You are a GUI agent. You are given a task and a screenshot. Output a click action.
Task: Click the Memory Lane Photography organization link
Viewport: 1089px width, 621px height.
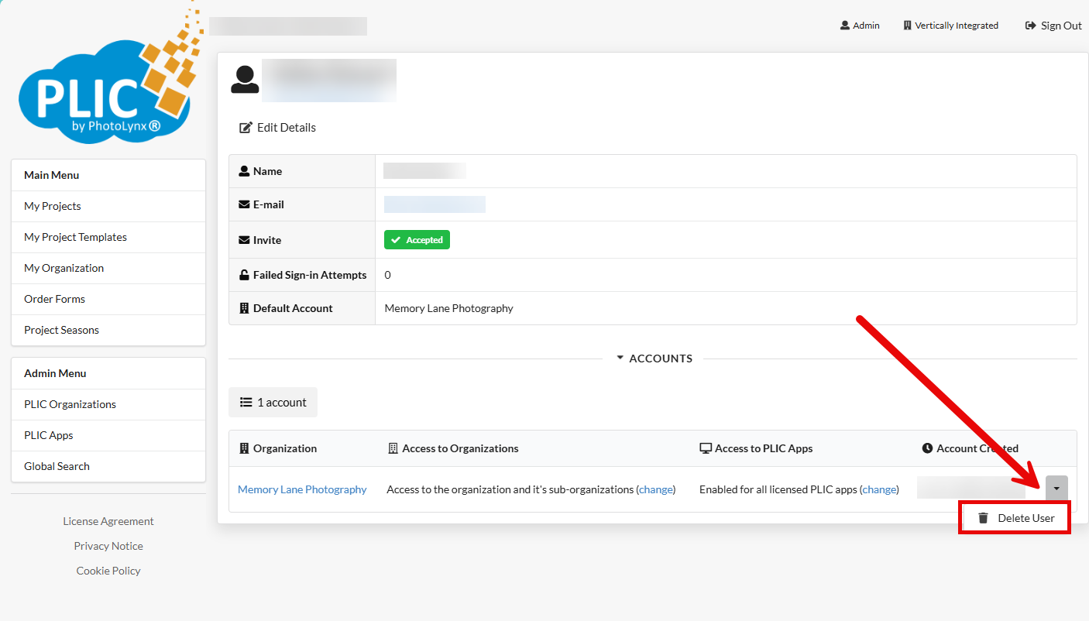(x=302, y=489)
